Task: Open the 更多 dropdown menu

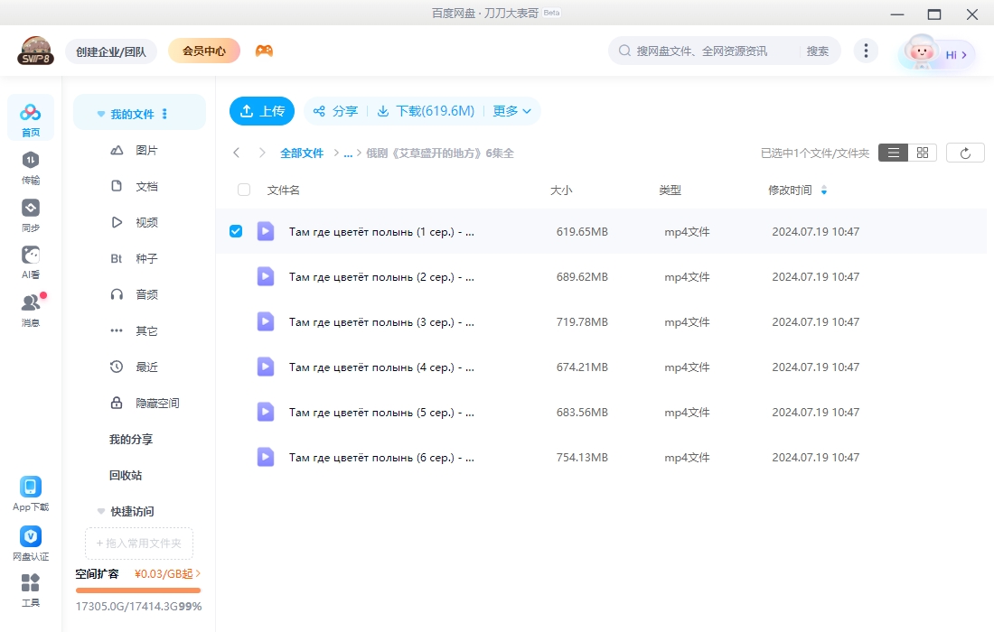Action: (x=511, y=111)
